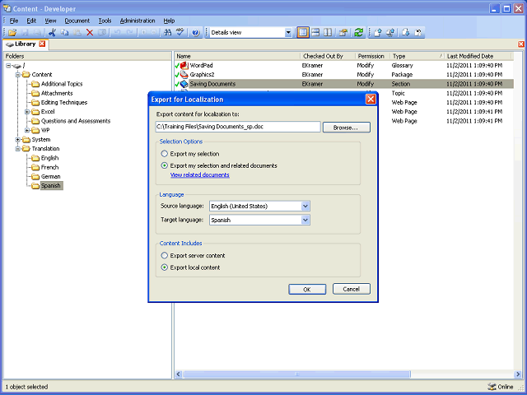This screenshot has height=395, width=527.
Task: Click the Browse... button
Action: [x=347, y=128]
